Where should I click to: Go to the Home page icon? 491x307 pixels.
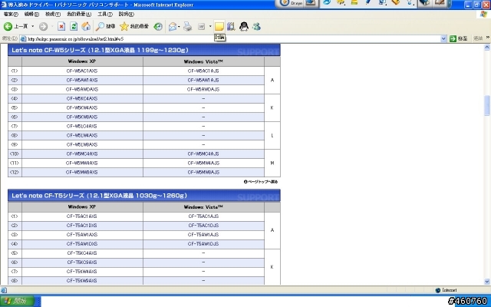pyautogui.click(x=86, y=27)
